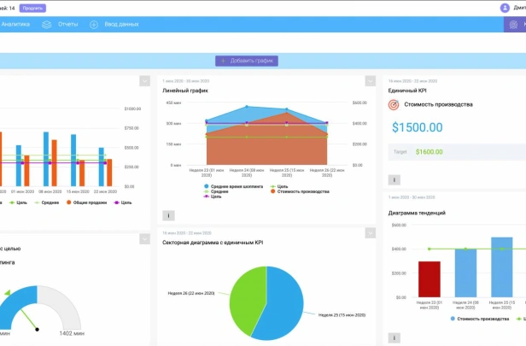Click the target icon next to Стоимость производства

pyautogui.click(x=394, y=105)
